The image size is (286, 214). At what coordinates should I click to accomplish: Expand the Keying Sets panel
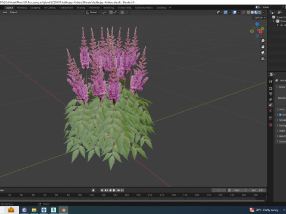coord(278,125)
